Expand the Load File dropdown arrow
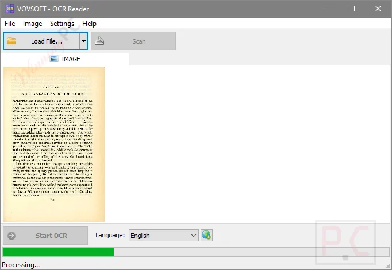 click(x=84, y=41)
